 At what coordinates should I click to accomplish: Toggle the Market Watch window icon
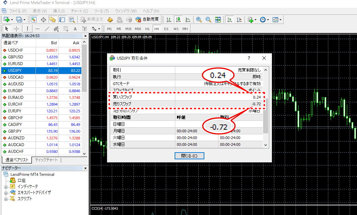(x=34, y=20)
